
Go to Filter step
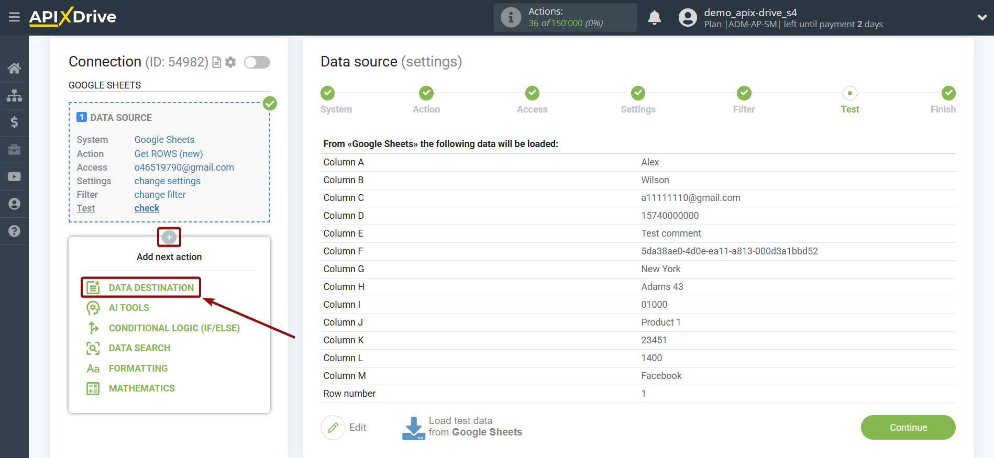point(744,93)
